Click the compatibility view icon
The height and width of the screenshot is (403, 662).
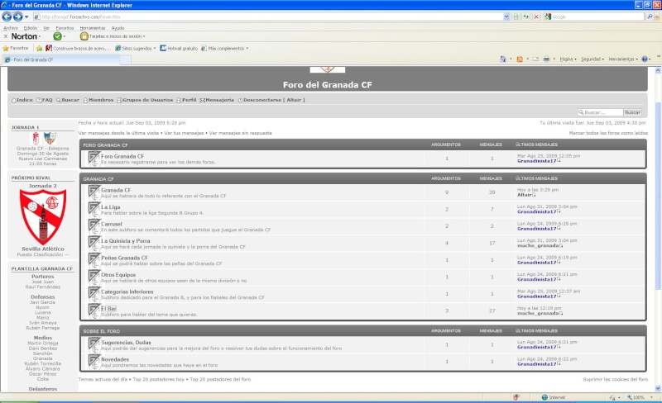tap(516, 17)
